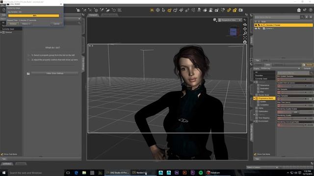Screen dimensions: 314x176
Task: Click the Cancel button in render progress dialog
Action: coord(56,24)
